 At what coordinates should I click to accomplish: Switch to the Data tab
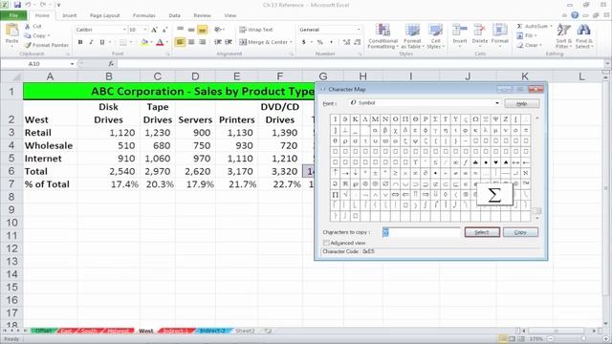(x=174, y=15)
